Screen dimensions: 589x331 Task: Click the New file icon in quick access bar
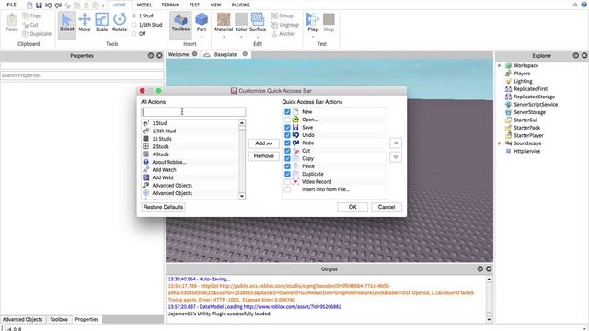coord(29,6)
